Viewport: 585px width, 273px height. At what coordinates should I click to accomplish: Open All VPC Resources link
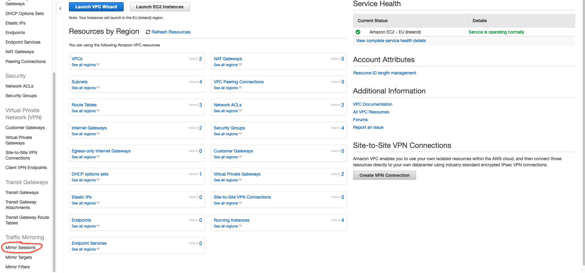tap(371, 112)
